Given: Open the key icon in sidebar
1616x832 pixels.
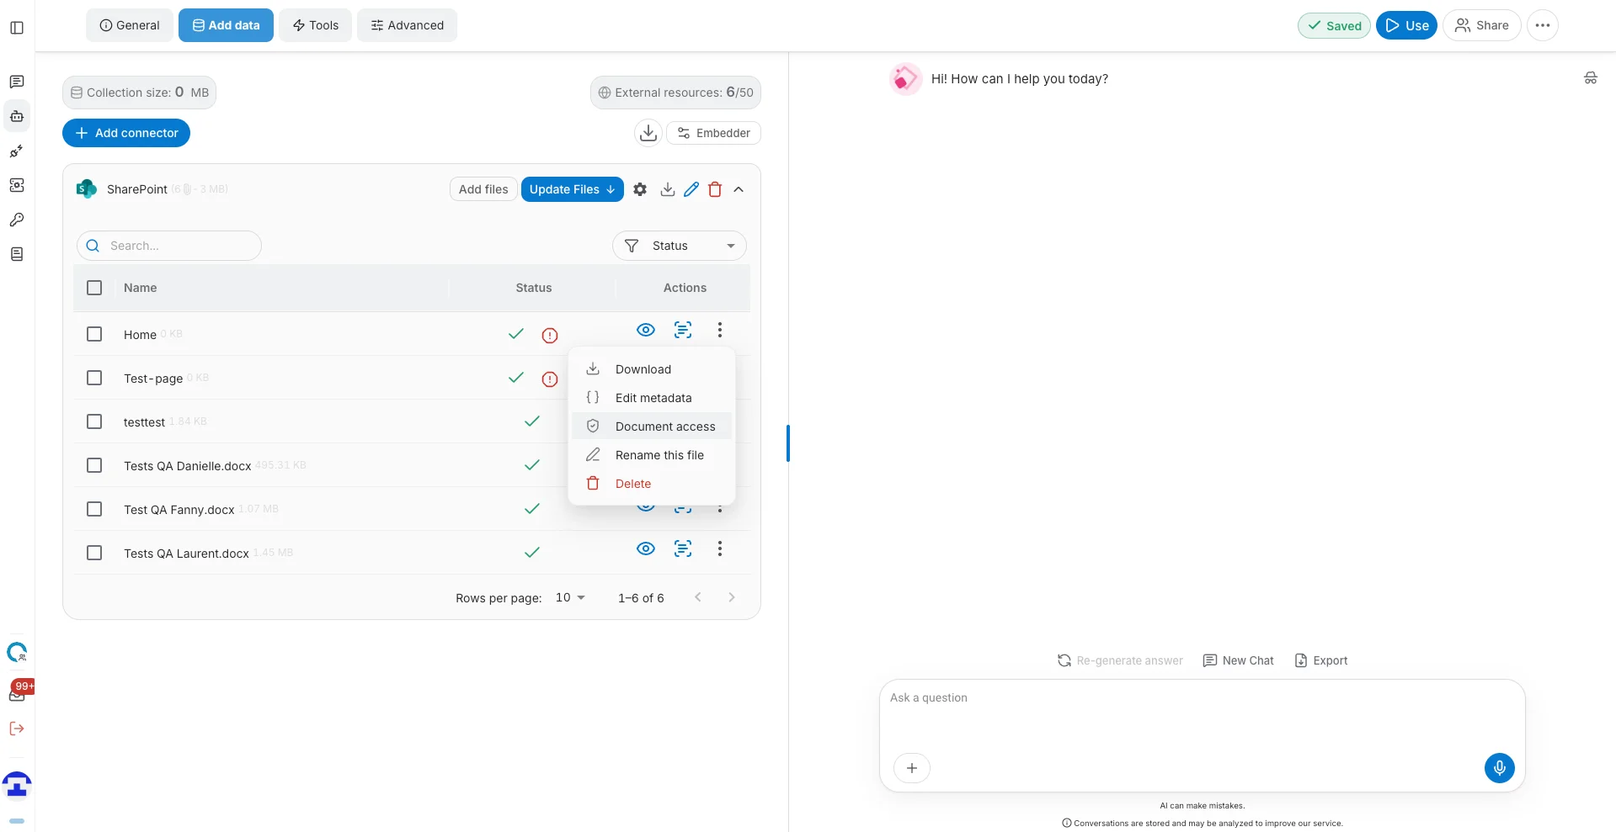Looking at the screenshot, I should [17, 220].
